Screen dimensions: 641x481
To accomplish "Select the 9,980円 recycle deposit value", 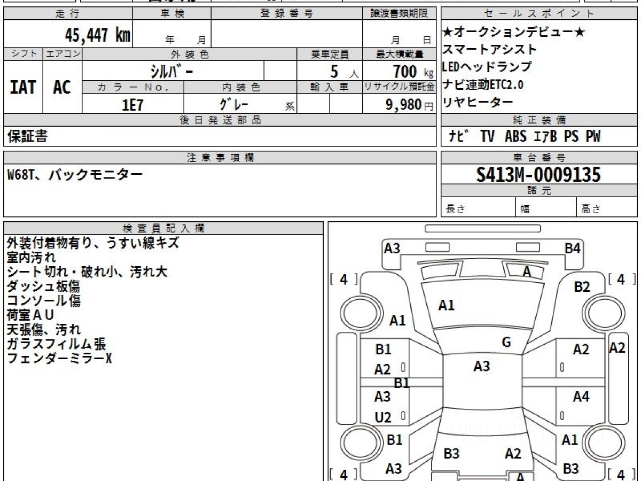I will pos(410,105).
